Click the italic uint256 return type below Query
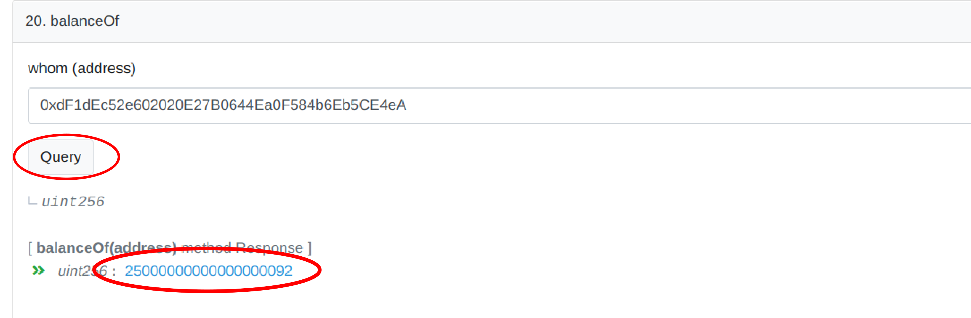The image size is (971, 318). pos(73,202)
